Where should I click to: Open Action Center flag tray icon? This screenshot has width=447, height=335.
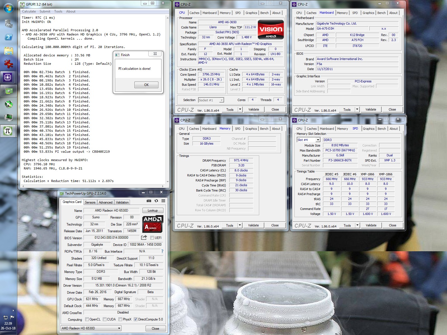coord(12,317)
